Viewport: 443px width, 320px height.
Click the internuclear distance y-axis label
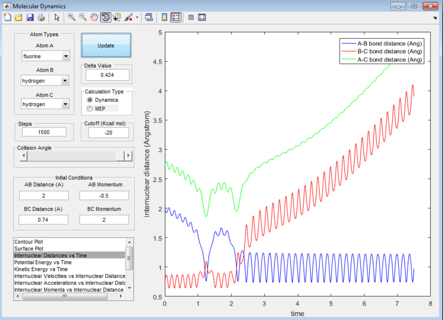click(147, 164)
